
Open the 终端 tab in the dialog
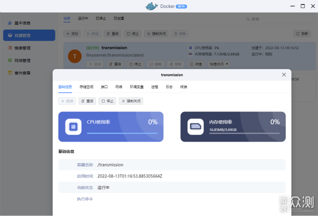click(184, 87)
